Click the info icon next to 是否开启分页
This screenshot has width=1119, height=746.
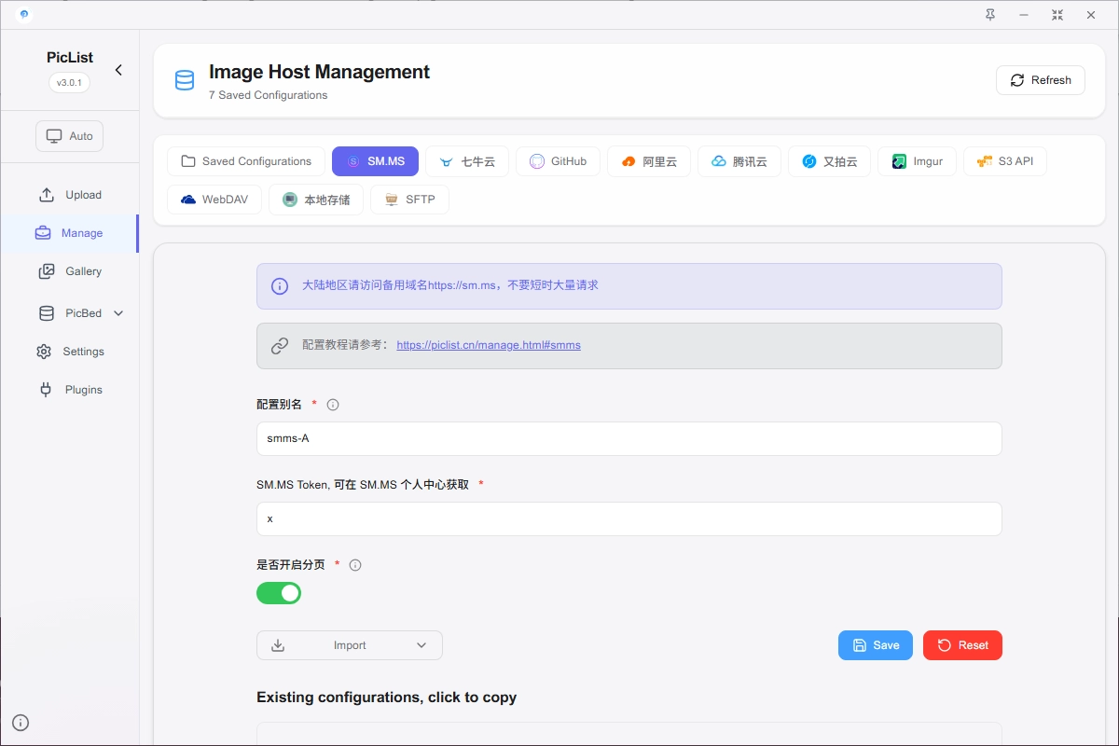[x=355, y=565]
